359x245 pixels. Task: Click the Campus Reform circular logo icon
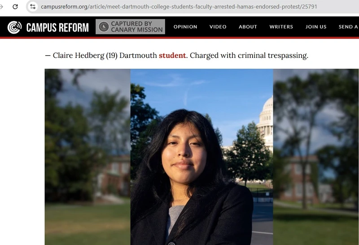[x=14, y=27]
